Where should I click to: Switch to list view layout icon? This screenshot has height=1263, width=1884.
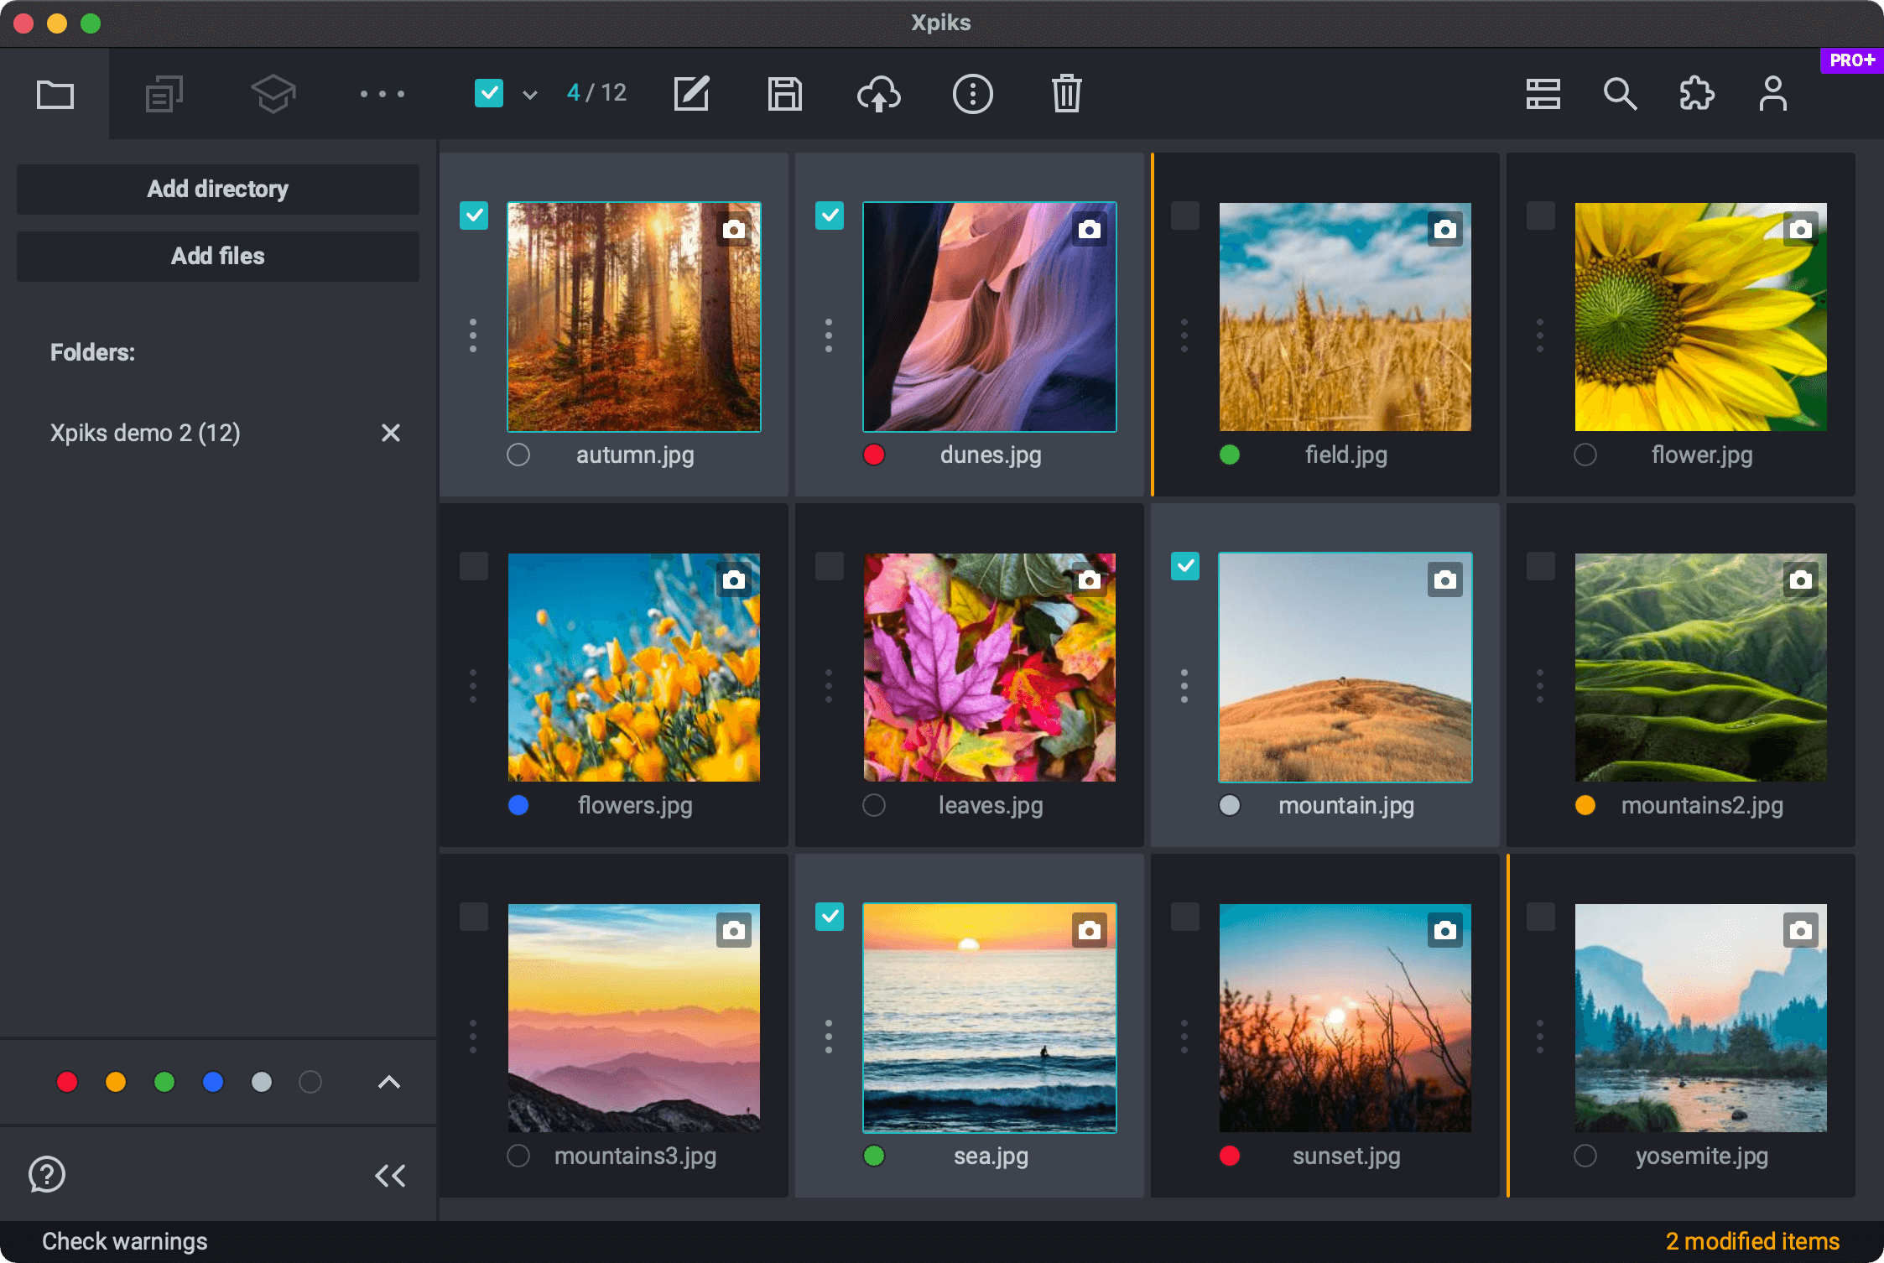pos(1543,94)
